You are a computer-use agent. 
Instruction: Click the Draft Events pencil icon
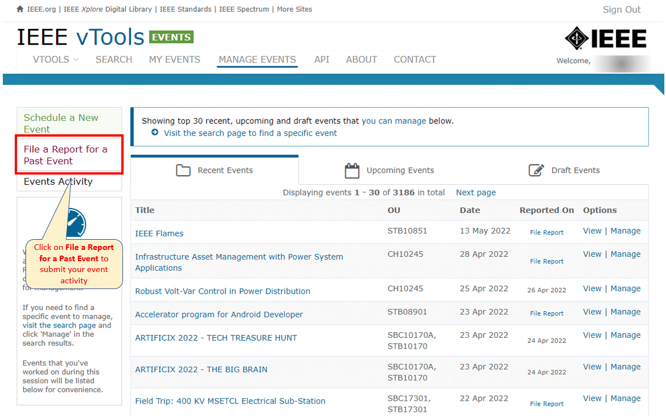pos(536,171)
